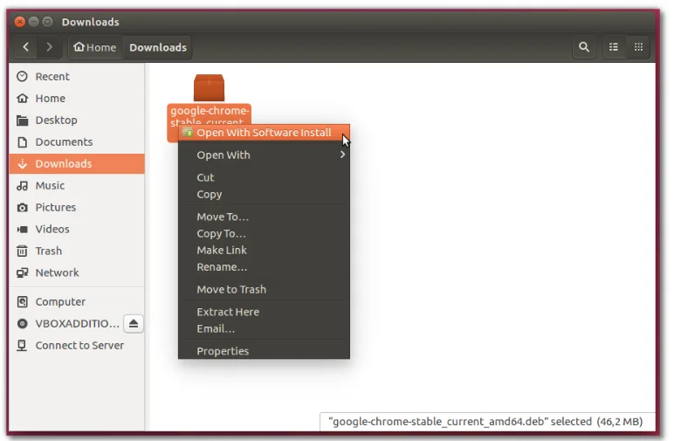
Task: Go back using the left arrow button
Action: [x=26, y=47]
